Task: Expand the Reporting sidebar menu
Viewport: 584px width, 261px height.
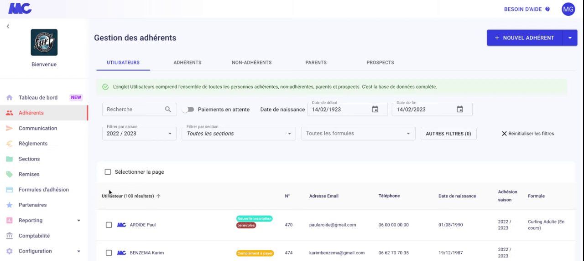Action: pos(78,221)
